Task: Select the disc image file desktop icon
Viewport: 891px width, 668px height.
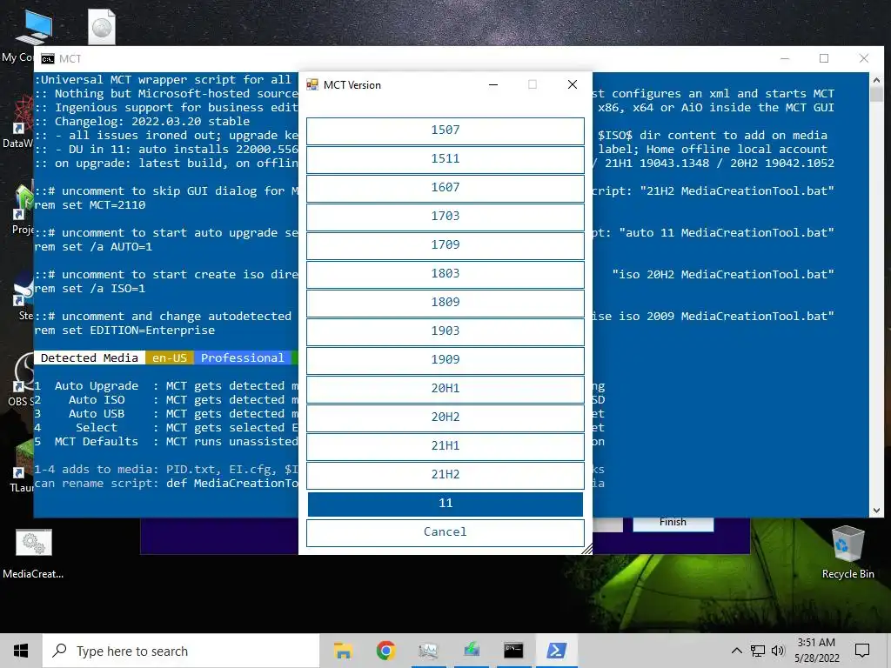Action: click(102, 27)
